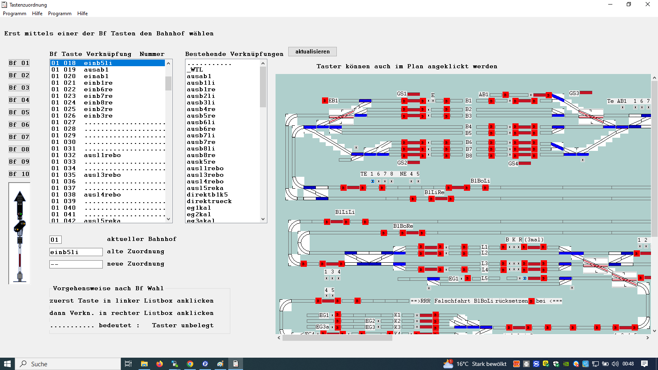Open the Windows Start menu

pos(7,364)
